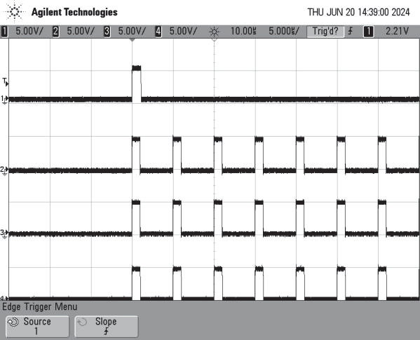Click the 5.000 microsecond per division timebase
Screen dimensions: 420x340
coord(284,32)
